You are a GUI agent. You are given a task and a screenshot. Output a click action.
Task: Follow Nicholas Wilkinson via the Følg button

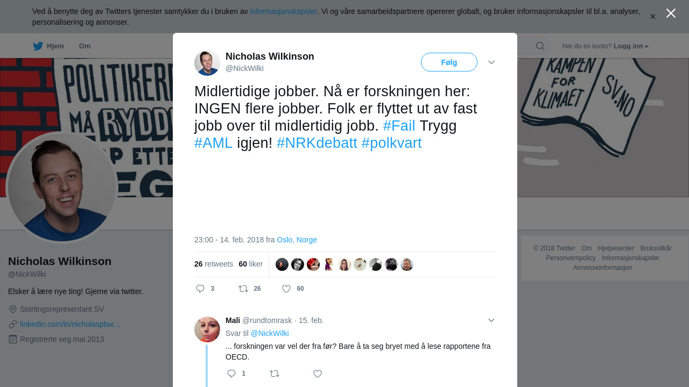click(x=449, y=62)
